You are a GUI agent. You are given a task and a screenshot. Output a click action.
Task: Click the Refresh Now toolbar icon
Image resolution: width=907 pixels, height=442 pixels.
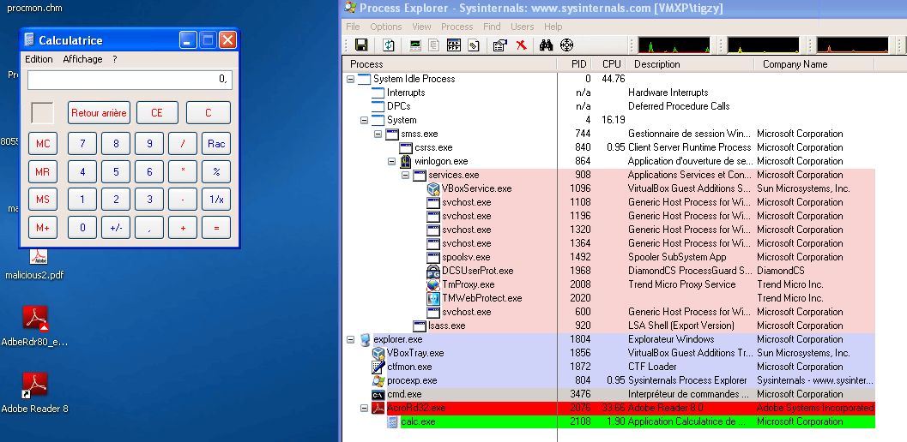389,45
